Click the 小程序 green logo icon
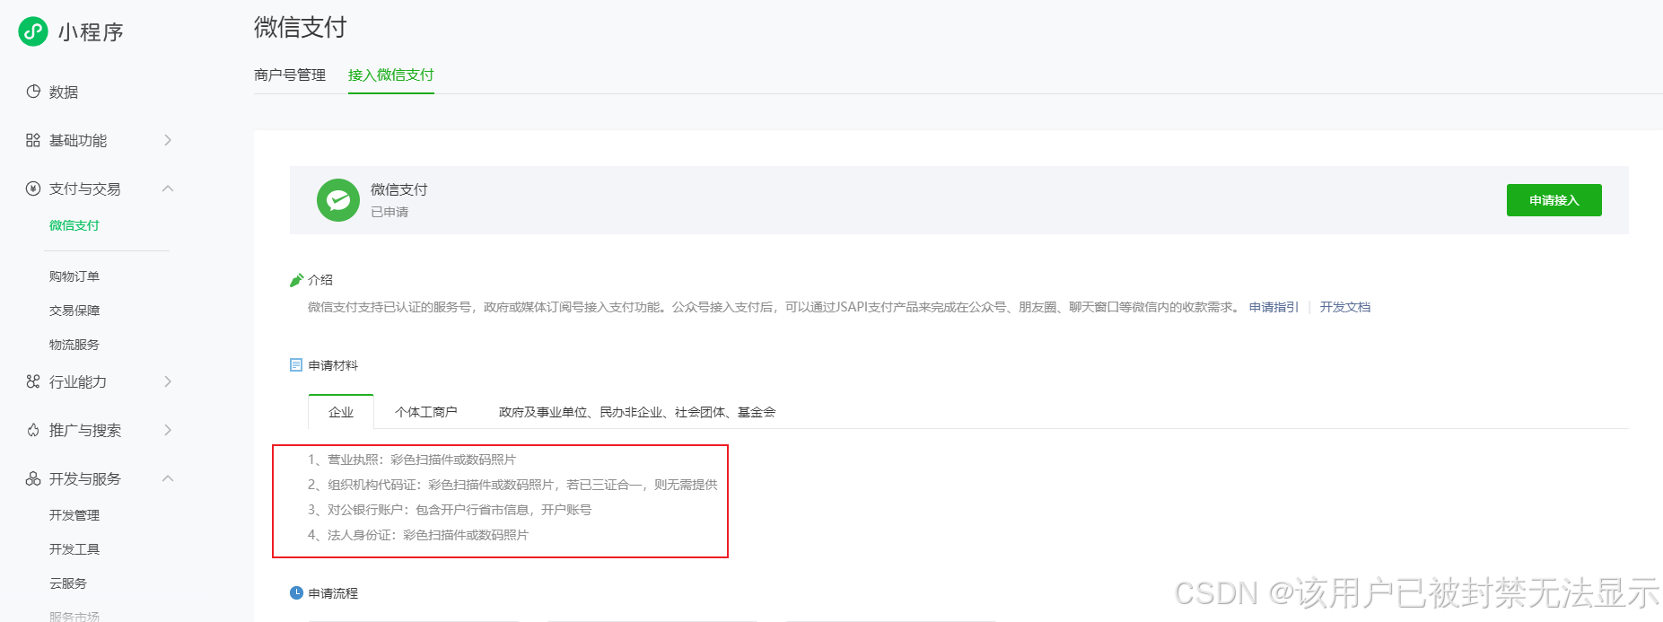Viewport: 1663px width, 622px height. [33, 31]
